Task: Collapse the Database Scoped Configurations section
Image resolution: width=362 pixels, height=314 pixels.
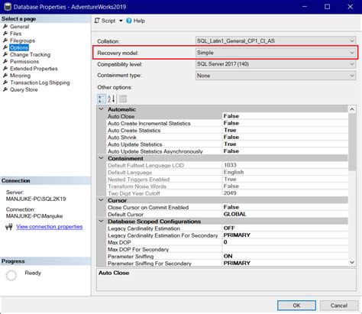Action: 102,222
